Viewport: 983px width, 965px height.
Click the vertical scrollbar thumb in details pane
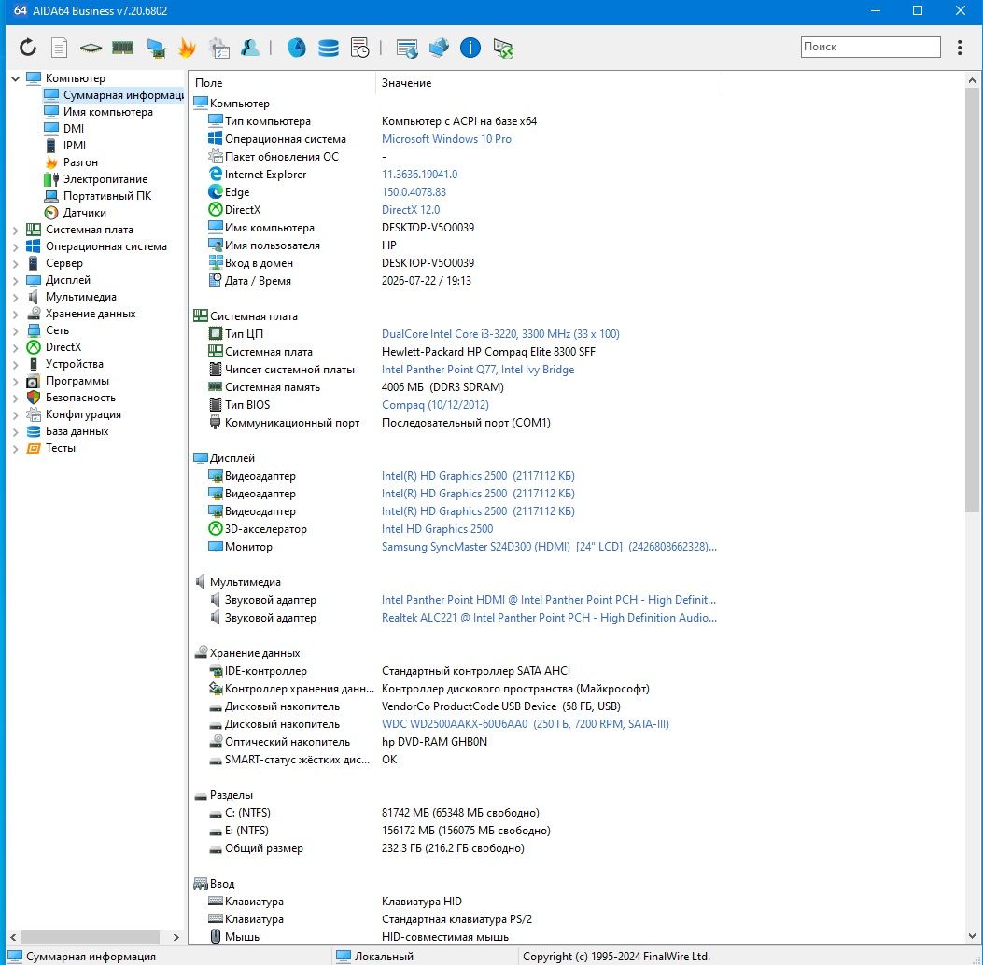(x=971, y=300)
